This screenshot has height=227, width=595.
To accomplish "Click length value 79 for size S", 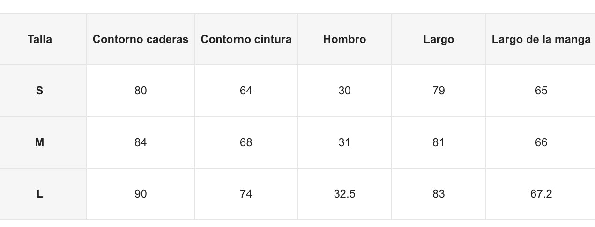I will coord(439,91).
